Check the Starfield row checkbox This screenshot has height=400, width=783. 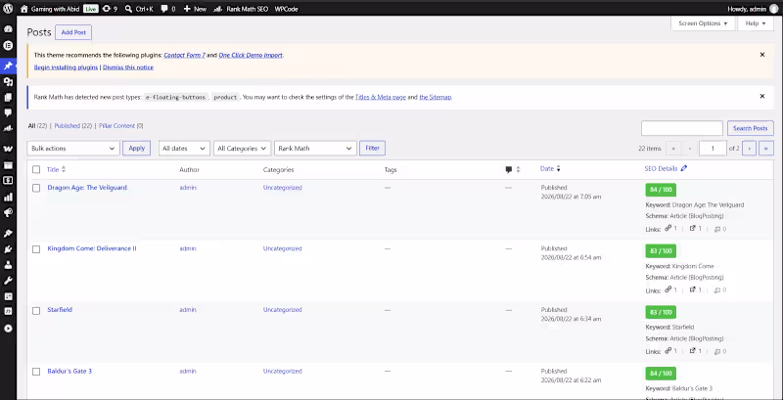(36, 310)
